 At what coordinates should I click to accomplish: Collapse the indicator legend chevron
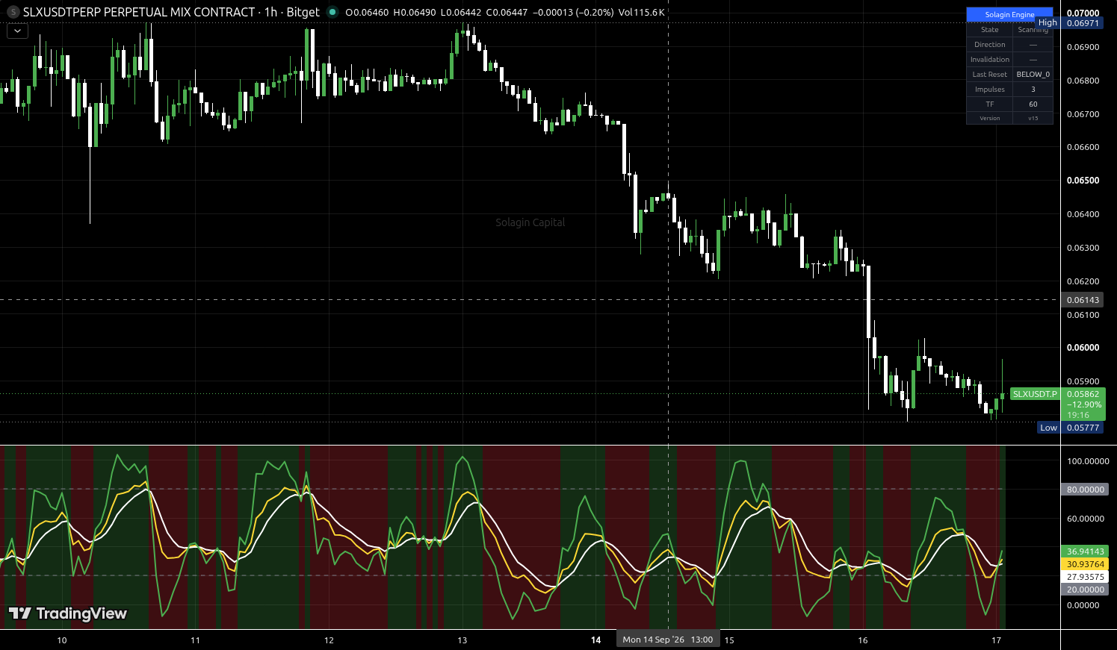(17, 31)
